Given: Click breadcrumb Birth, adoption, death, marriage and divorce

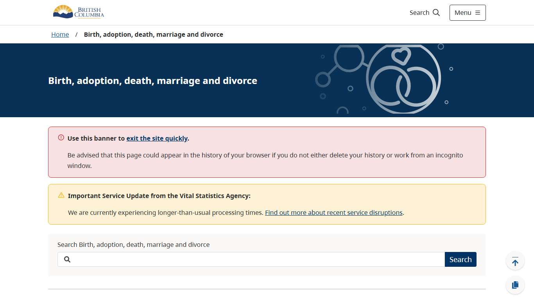Looking at the screenshot, I should click(153, 34).
